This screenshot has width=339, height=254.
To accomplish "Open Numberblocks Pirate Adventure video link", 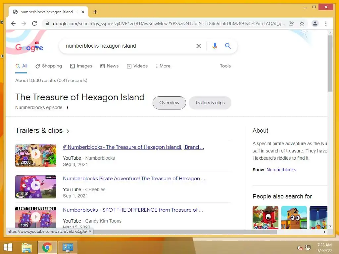I will point(134,179).
